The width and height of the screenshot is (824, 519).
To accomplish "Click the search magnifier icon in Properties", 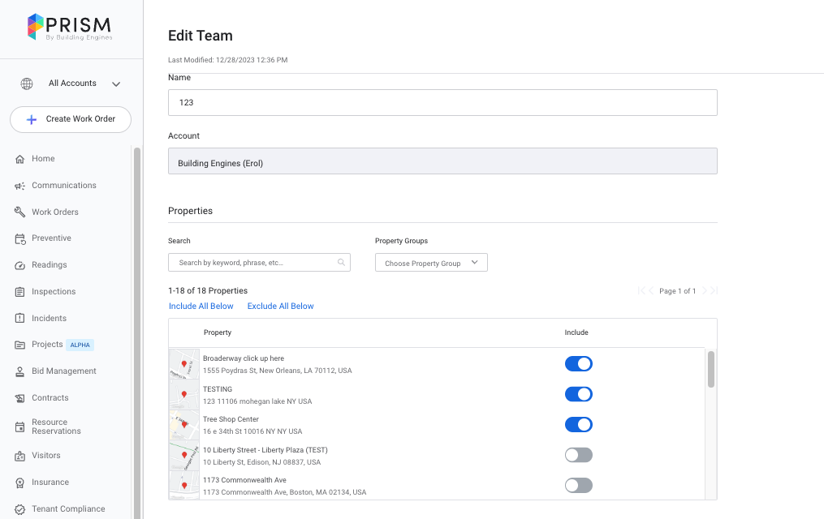I will 341,263.
